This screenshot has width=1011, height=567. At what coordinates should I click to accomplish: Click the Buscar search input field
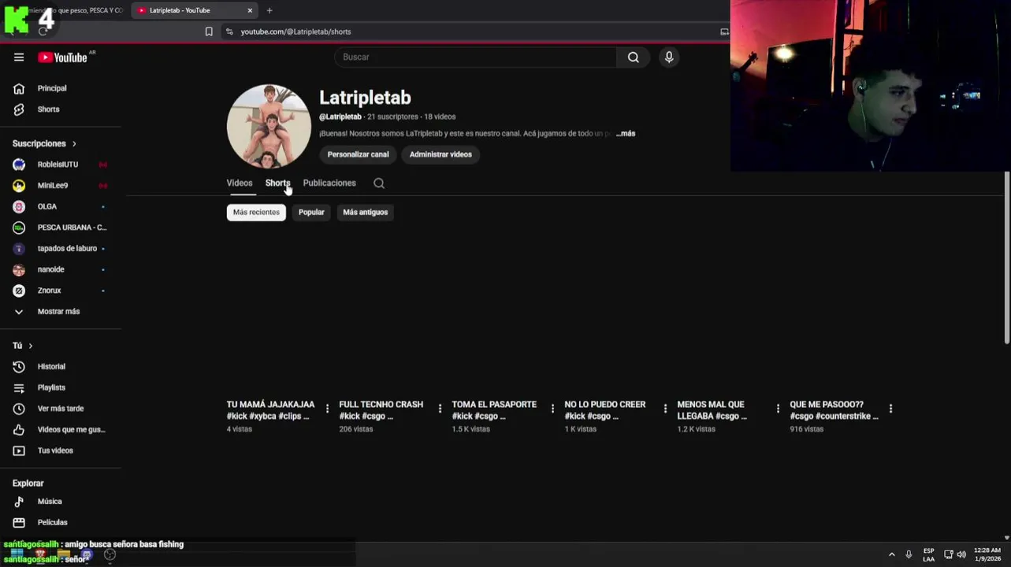pyautogui.click(x=475, y=57)
